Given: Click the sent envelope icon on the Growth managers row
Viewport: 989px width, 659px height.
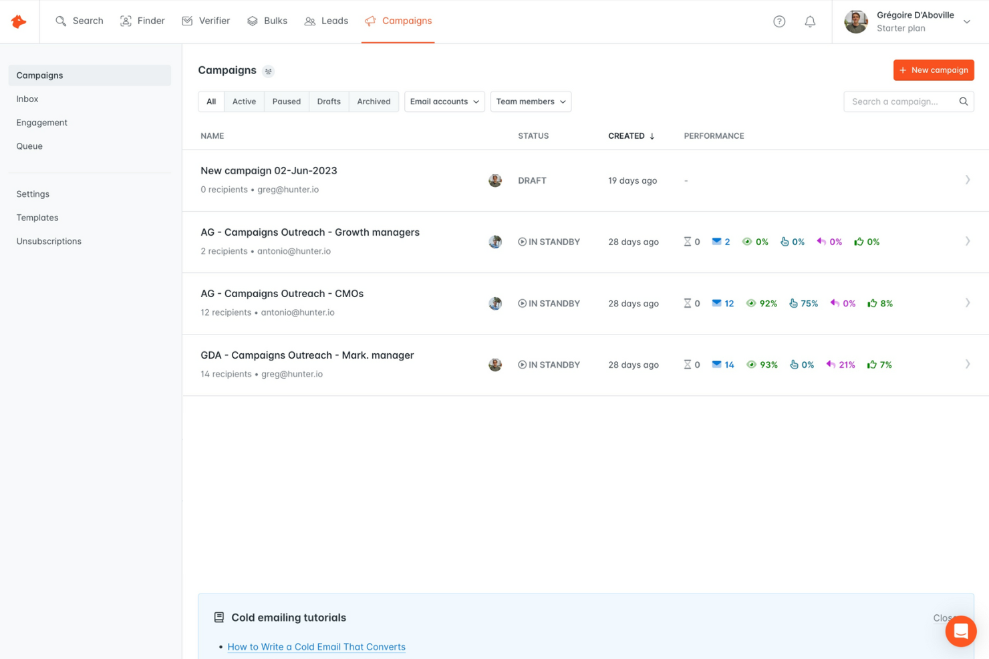Looking at the screenshot, I should click(x=714, y=241).
